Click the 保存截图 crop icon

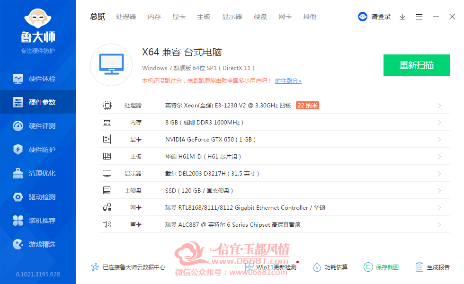click(x=368, y=267)
